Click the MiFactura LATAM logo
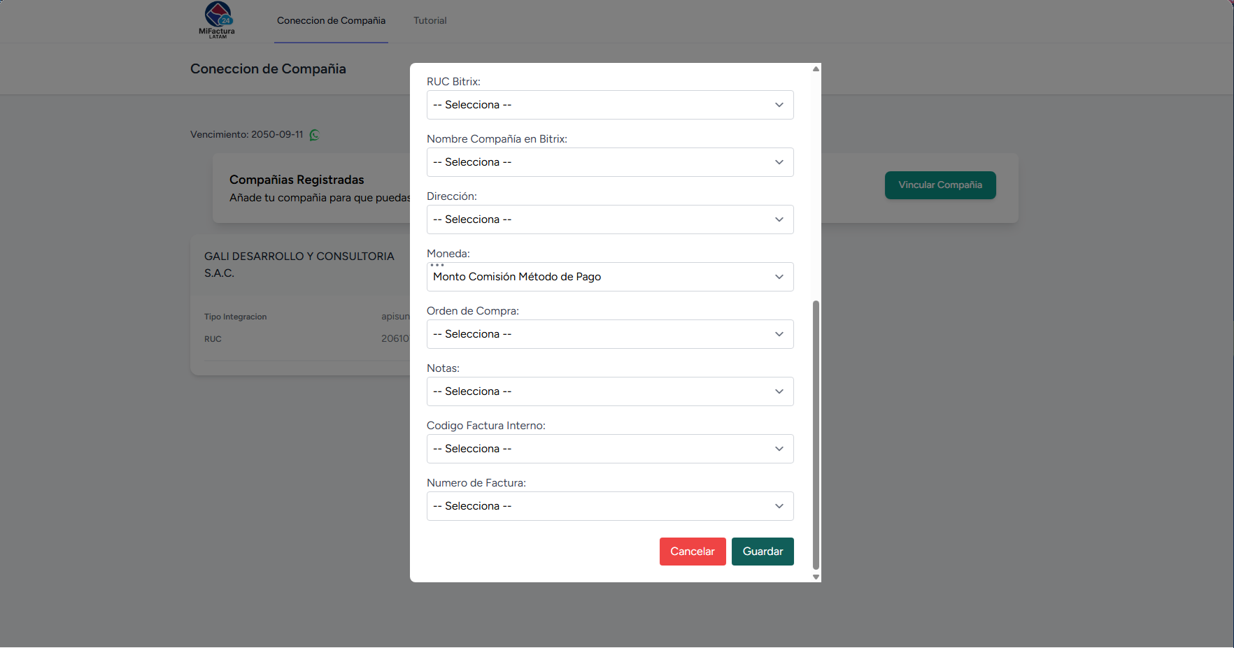1234x648 pixels. 217,20
